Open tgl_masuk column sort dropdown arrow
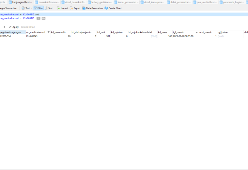 197,32
